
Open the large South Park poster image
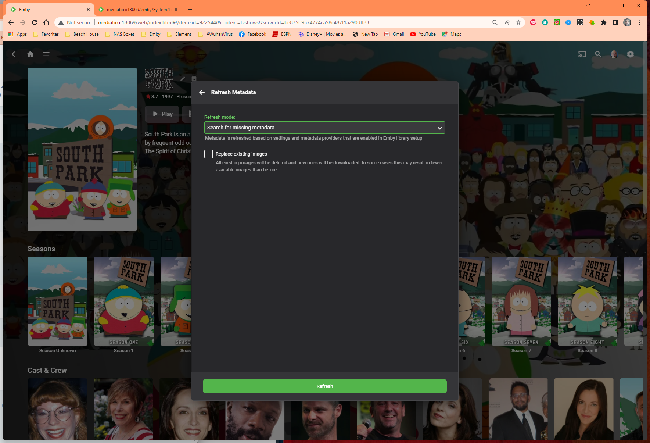82,149
